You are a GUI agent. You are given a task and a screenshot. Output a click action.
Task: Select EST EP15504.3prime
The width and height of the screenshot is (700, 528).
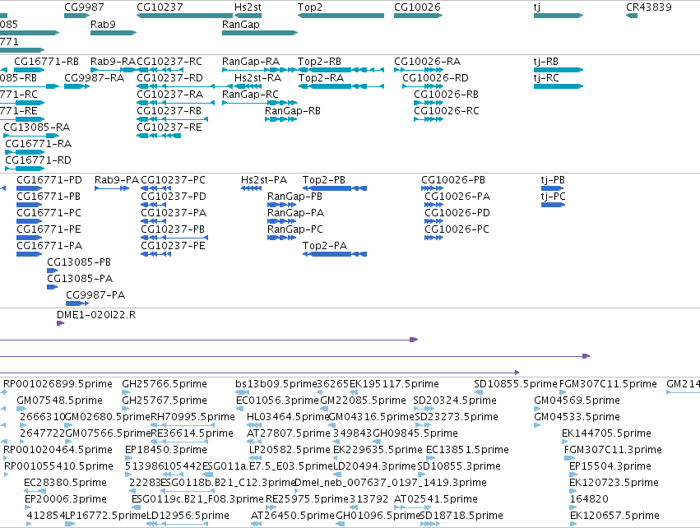610,466
